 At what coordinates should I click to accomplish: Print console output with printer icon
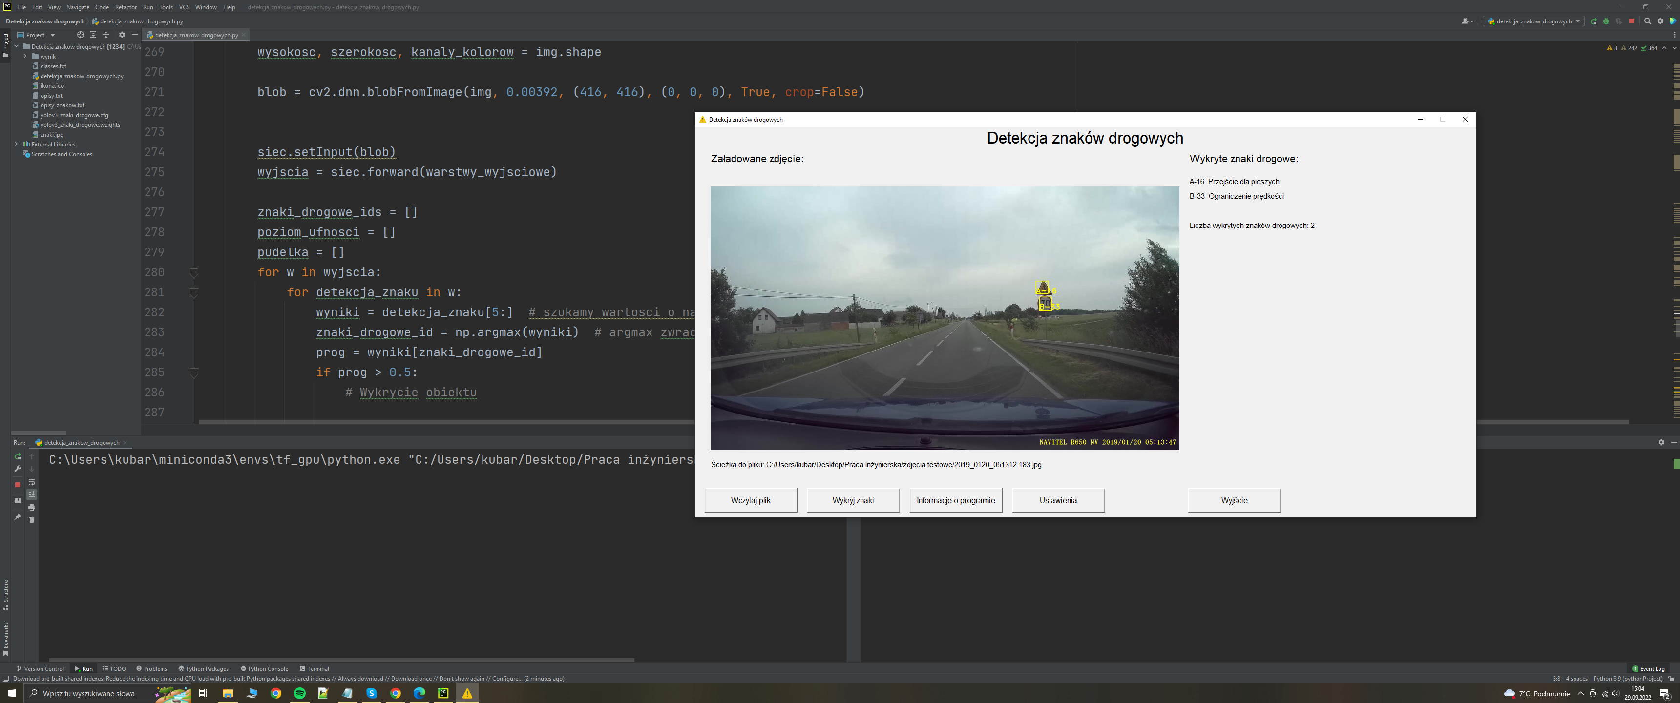(x=31, y=507)
